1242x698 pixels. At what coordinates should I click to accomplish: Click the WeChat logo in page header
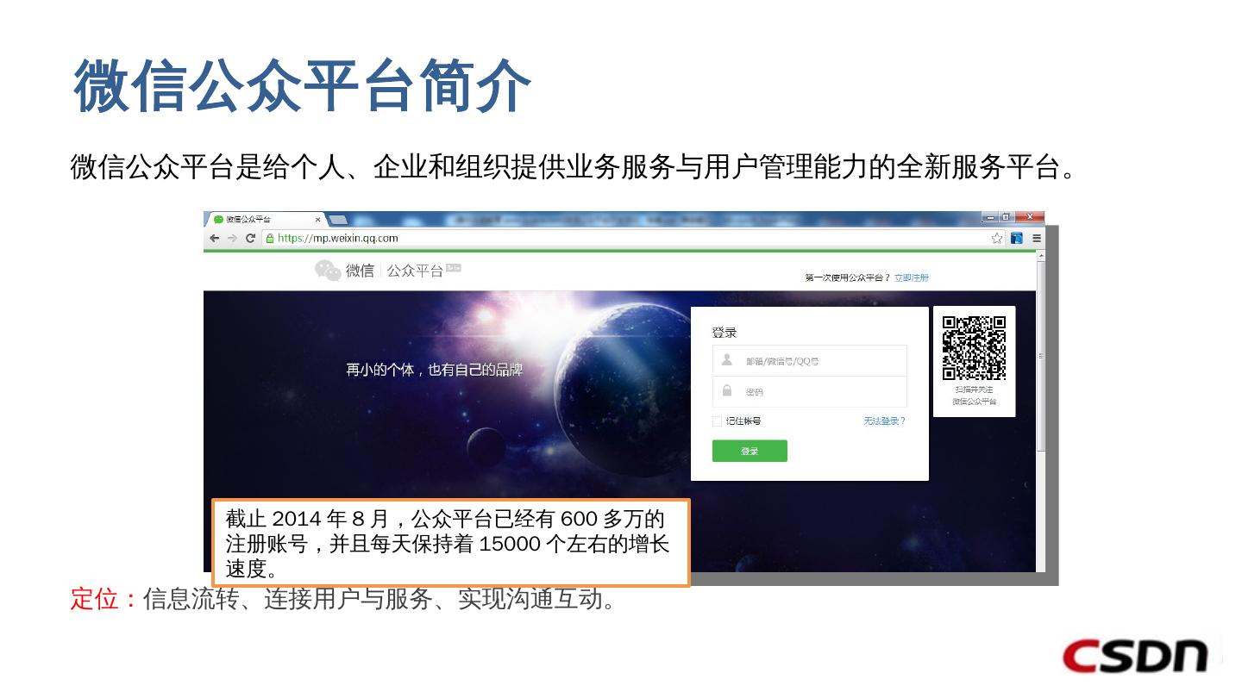(x=328, y=271)
